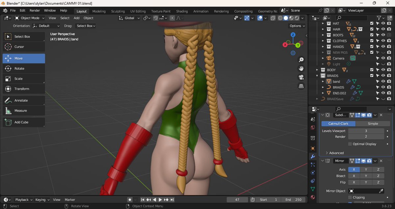395x209 pixels.
Task: Enable Clipping checkbox in Mirror modifier
Action: 350,197
